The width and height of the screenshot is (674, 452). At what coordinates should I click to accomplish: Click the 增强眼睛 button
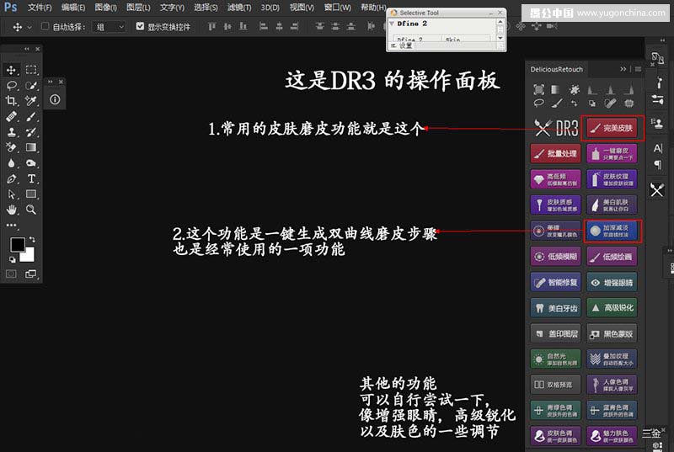(612, 283)
